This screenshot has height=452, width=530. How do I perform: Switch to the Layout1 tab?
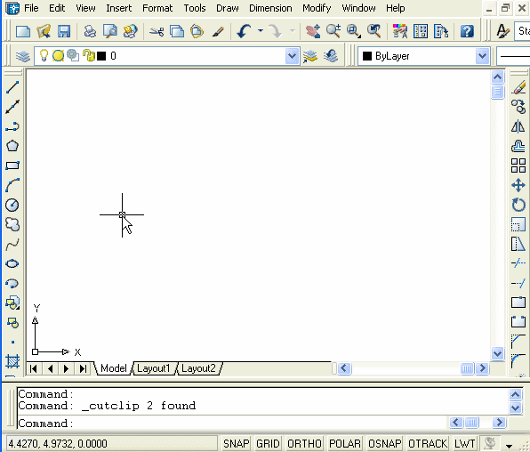click(153, 368)
